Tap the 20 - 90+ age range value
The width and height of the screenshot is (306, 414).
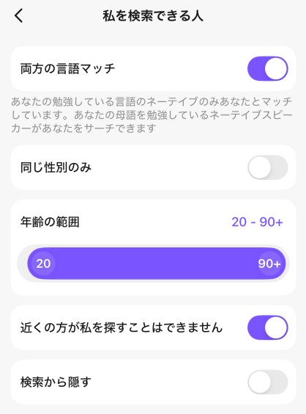pyautogui.click(x=257, y=222)
